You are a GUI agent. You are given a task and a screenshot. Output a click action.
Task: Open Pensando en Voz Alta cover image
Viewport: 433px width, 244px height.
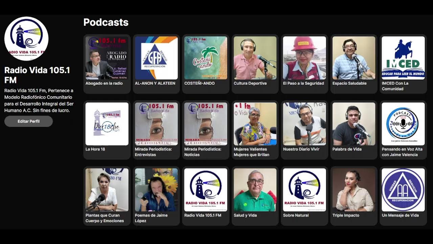point(403,124)
